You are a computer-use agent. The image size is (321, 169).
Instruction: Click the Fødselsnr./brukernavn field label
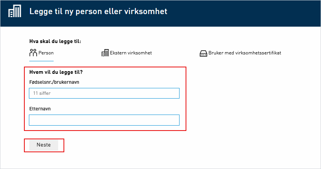coord(54,82)
